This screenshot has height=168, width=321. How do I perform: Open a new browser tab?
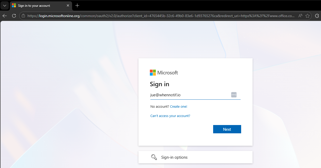pos(77,5)
